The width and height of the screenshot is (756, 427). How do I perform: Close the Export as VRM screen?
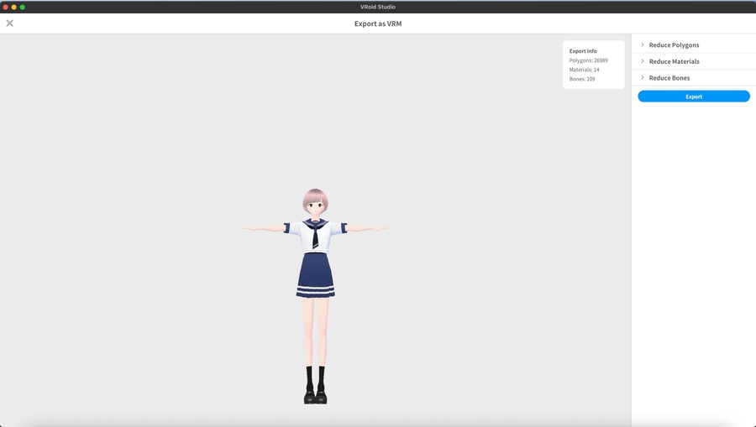pyautogui.click(x=10, y=23)
